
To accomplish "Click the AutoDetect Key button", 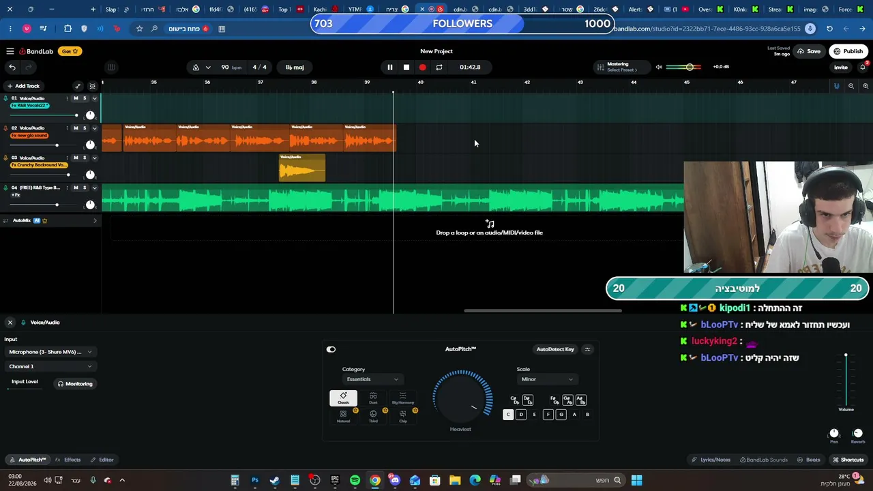I will pyautogui.click(x=555, y=349).
